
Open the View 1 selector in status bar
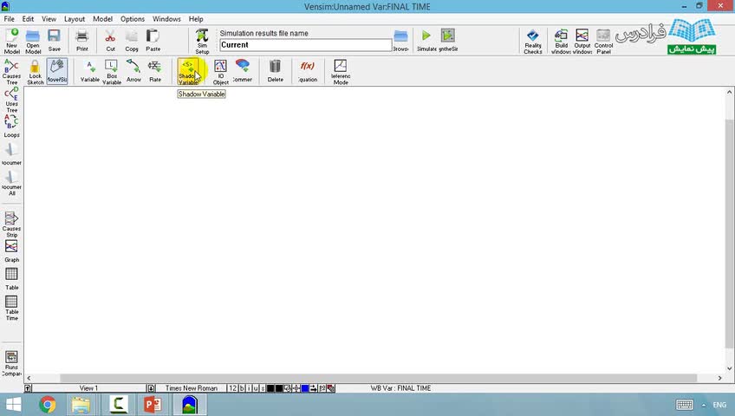(88, 388)
